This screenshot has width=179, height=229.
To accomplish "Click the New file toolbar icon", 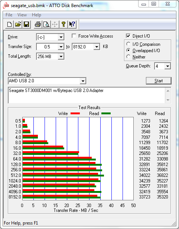I will pyautogui.click(x=9, y=24).
